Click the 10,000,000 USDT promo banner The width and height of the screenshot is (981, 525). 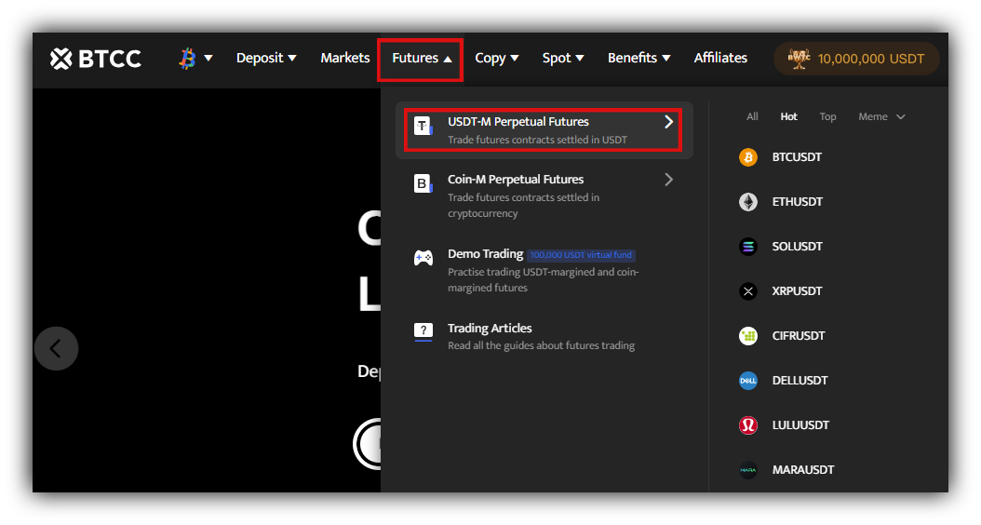[856, 59]
